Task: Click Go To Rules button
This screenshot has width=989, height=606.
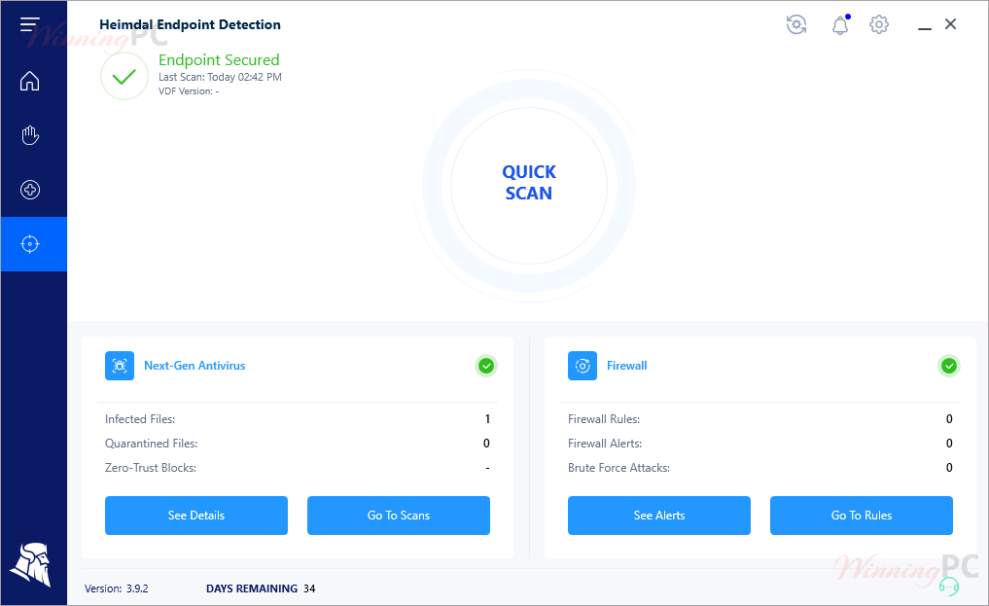Action: (862, 516)
